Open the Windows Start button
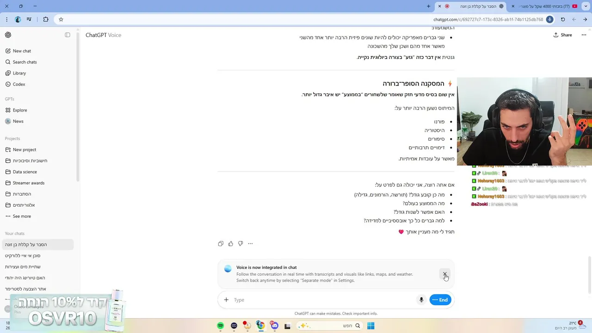 click(x=371, y=326)
